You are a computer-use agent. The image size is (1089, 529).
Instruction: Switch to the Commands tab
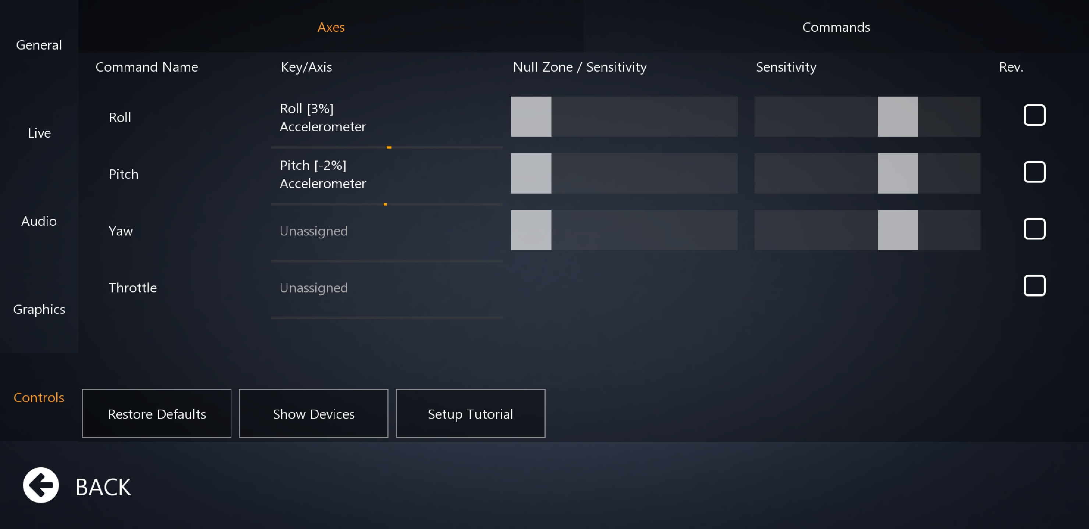[x=836, y=28]
